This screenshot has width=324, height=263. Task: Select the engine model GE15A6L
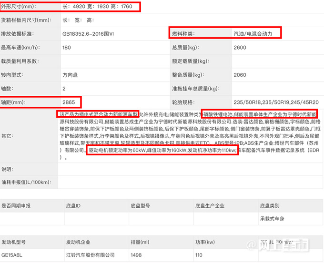[13, 255]
